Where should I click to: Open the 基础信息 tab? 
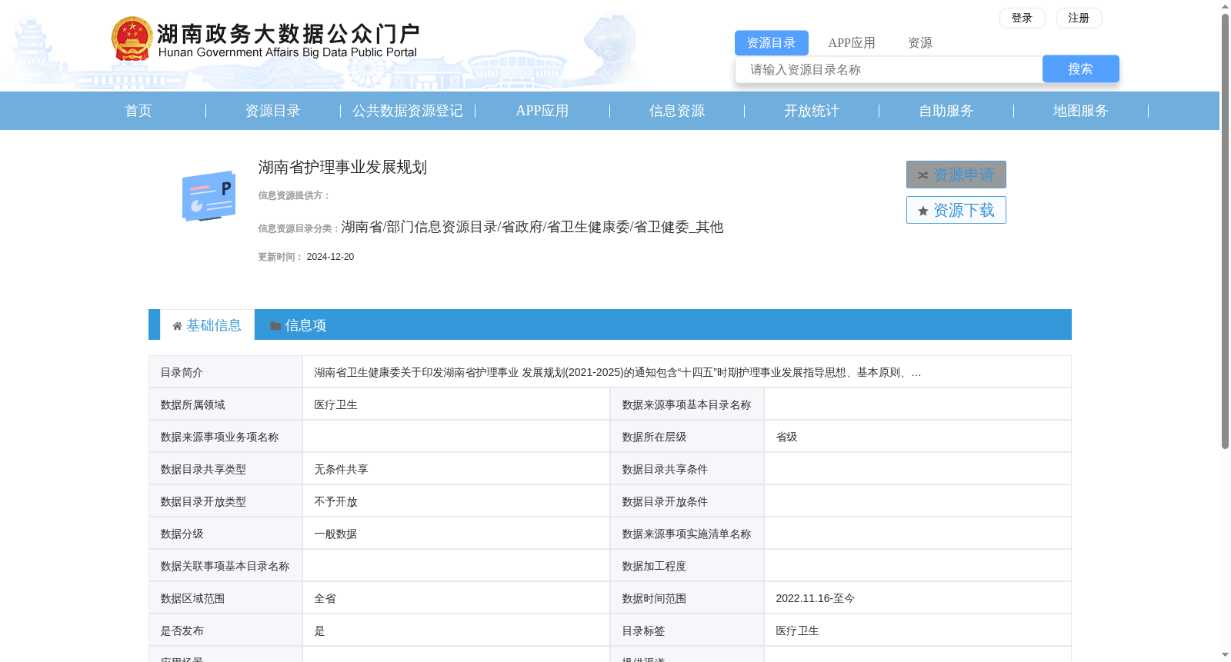pyautogui.click(x=207, y=325)
